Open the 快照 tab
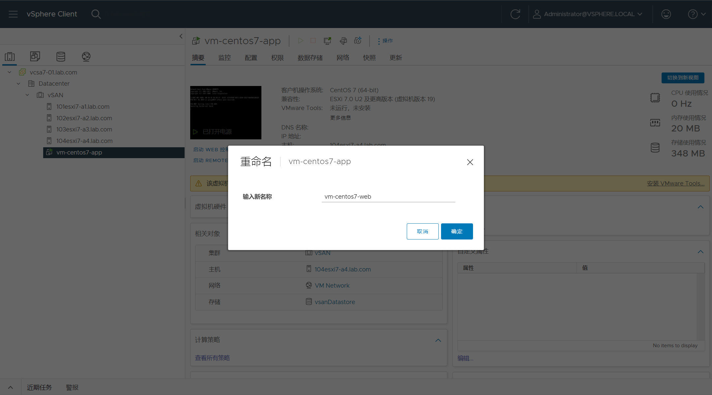 (x=370, y=58)
